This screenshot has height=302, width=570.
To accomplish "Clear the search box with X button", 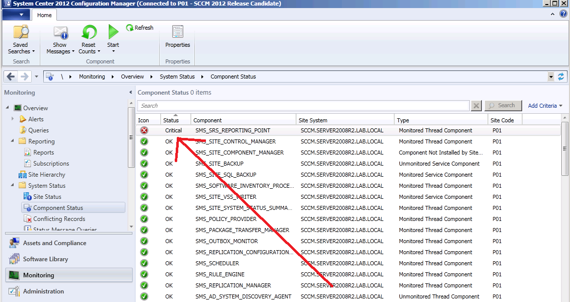I will pyautogui.click(x=476, y=106).
